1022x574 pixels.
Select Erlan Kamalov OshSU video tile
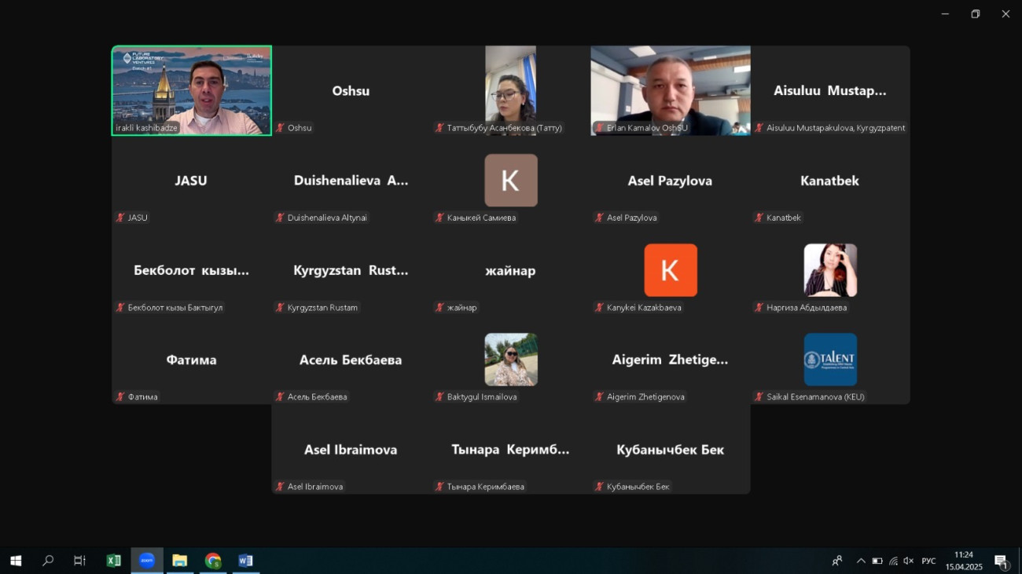670,90
